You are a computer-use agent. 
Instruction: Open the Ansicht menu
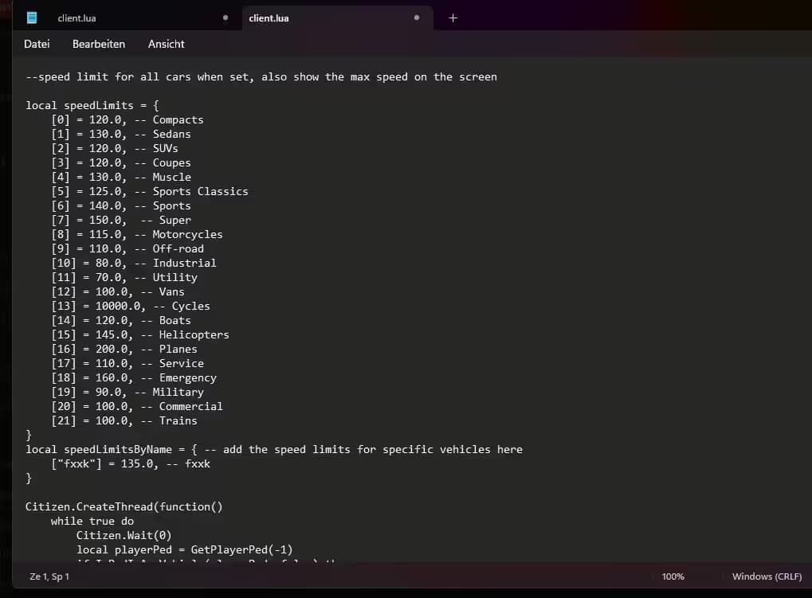click(x=166, y=44)
